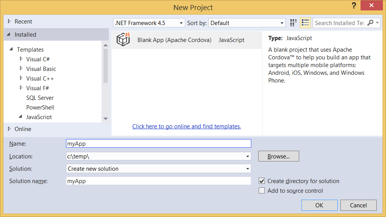The image size is (386, 217).
Task: Click the Search Installed Templates box
Action: click(340, 23)
